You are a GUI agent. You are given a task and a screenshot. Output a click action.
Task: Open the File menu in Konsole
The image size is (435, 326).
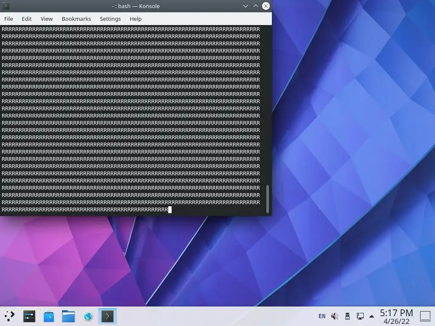coord(8,19)
